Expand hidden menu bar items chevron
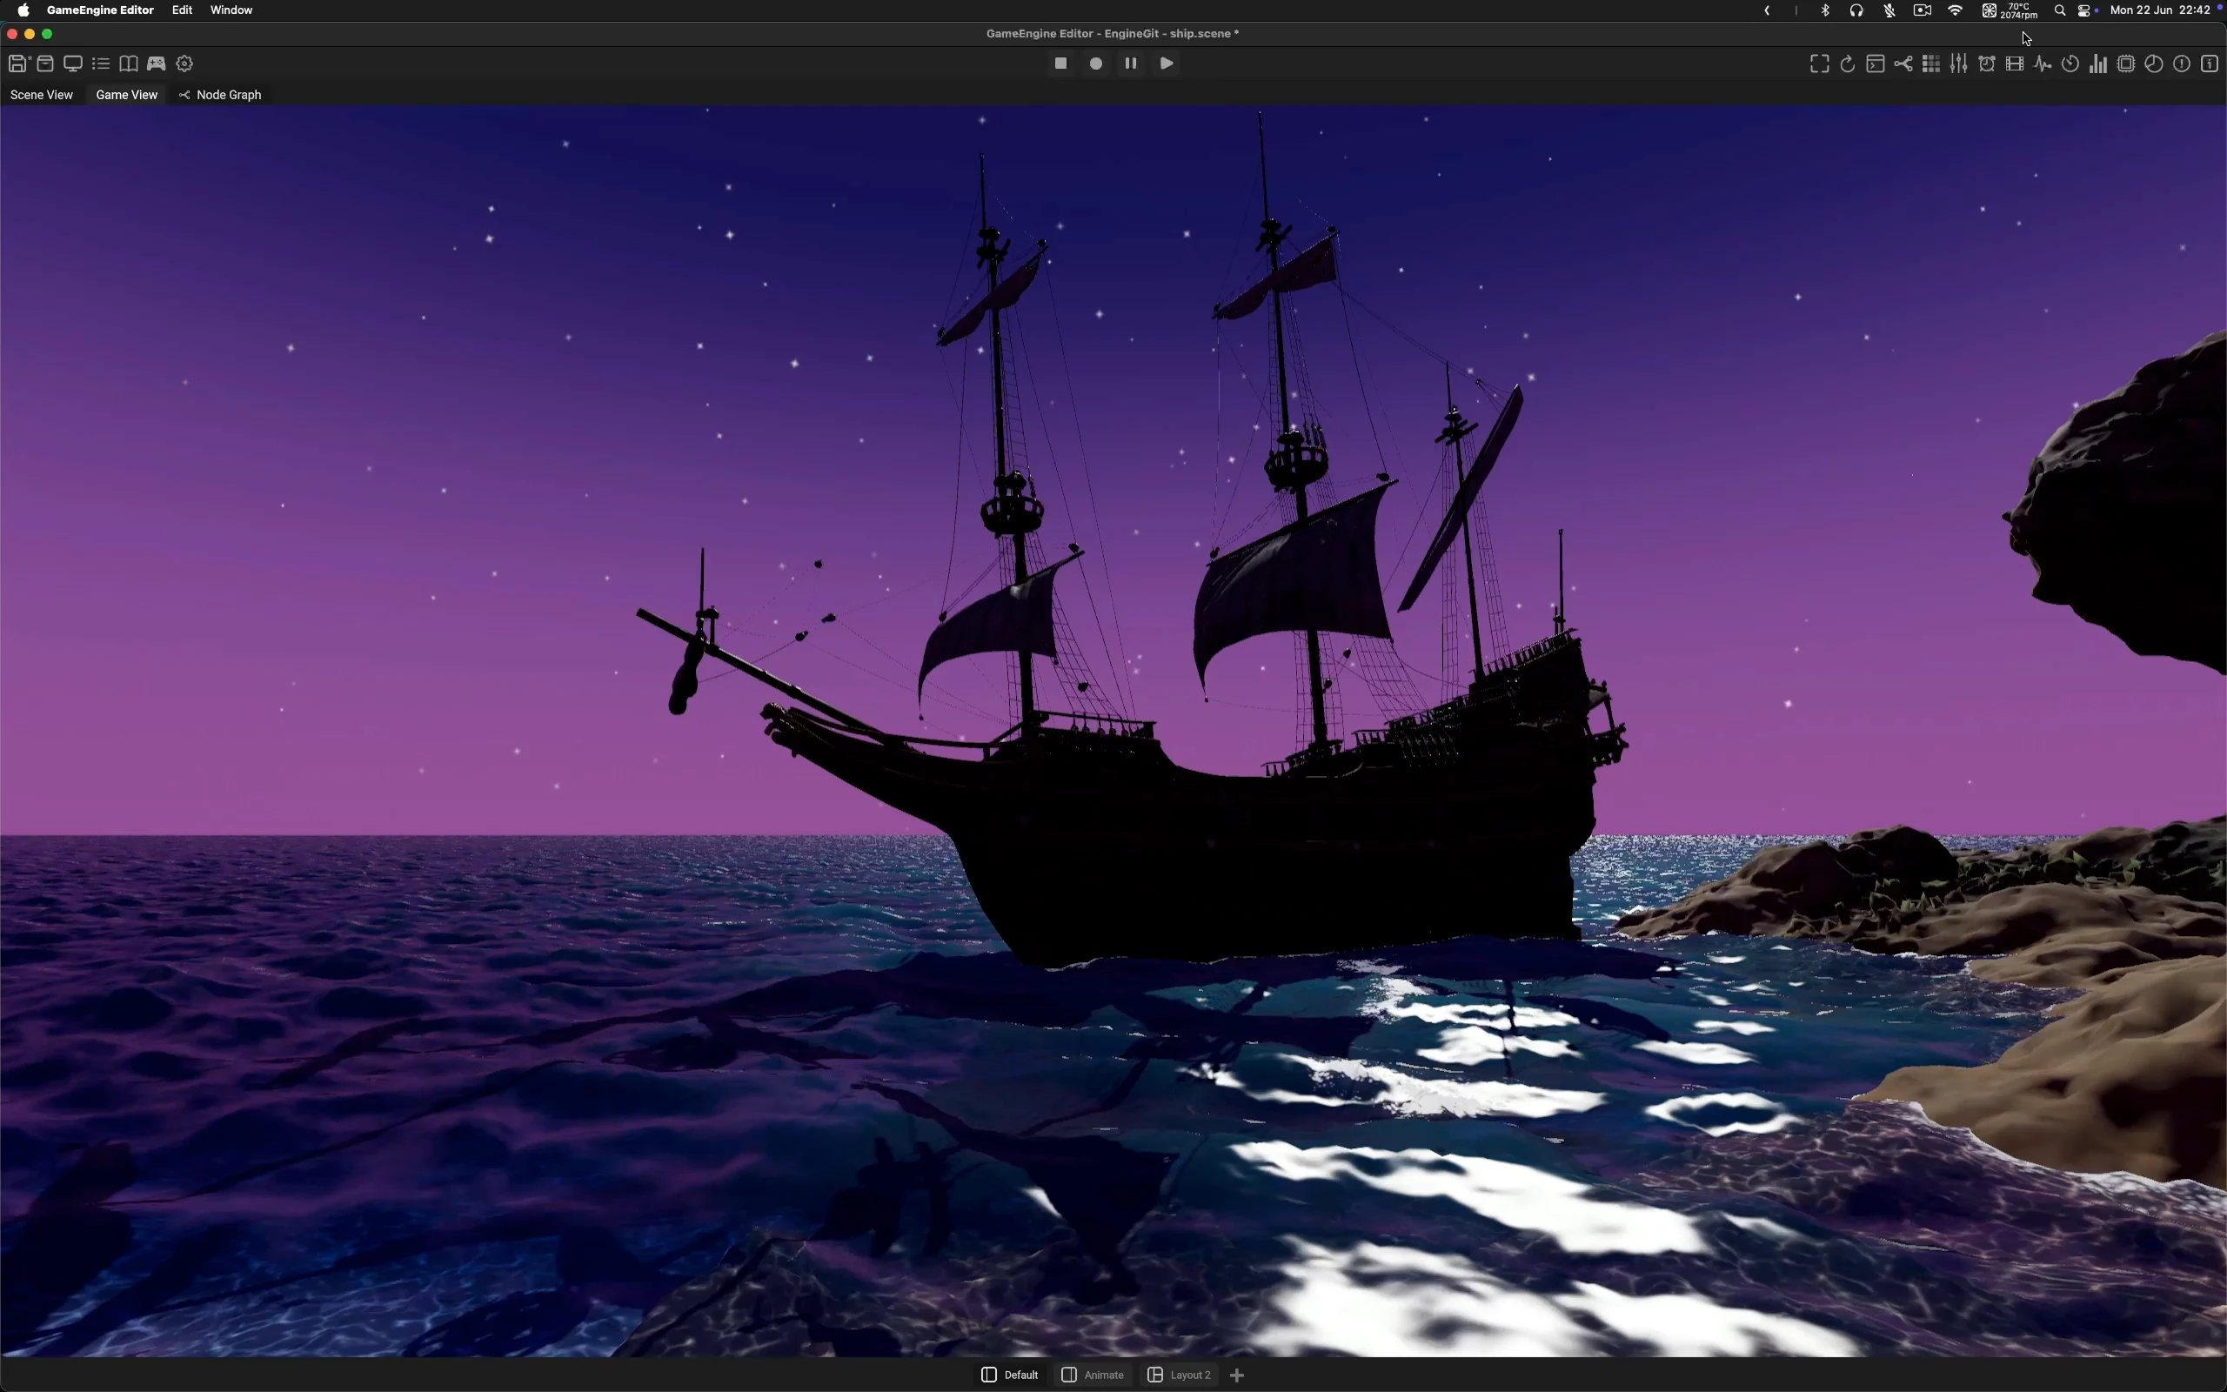The image size is (2227, 1392). 1767,10
